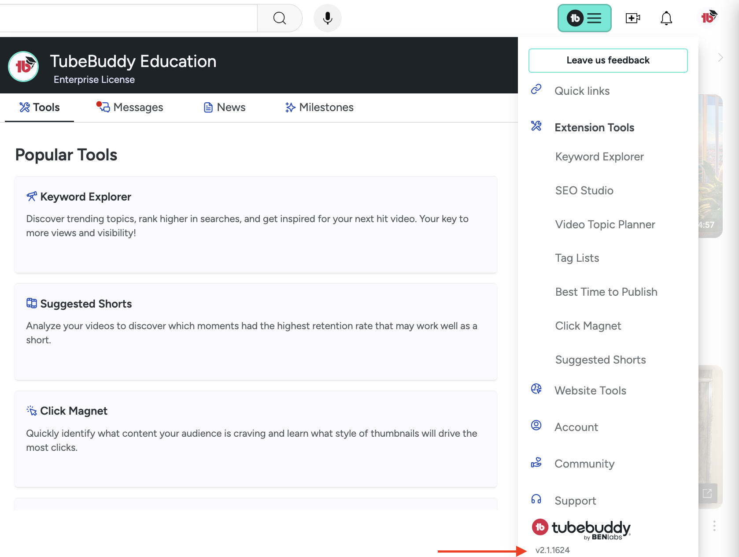
Task: Click the search magnifier button
Action: 280,18
